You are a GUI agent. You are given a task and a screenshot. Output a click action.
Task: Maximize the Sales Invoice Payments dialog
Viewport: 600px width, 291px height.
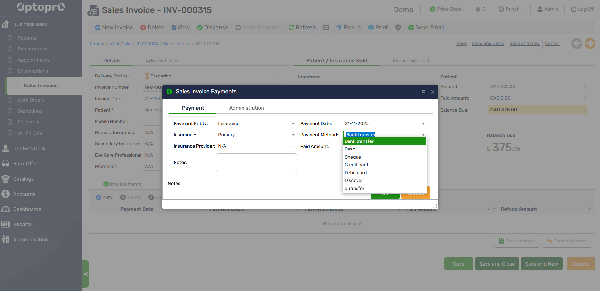424,92
